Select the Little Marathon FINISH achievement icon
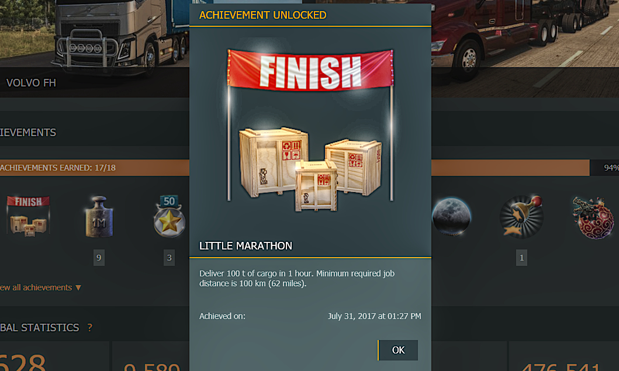 pyautogui.click(x=29, y=216)
